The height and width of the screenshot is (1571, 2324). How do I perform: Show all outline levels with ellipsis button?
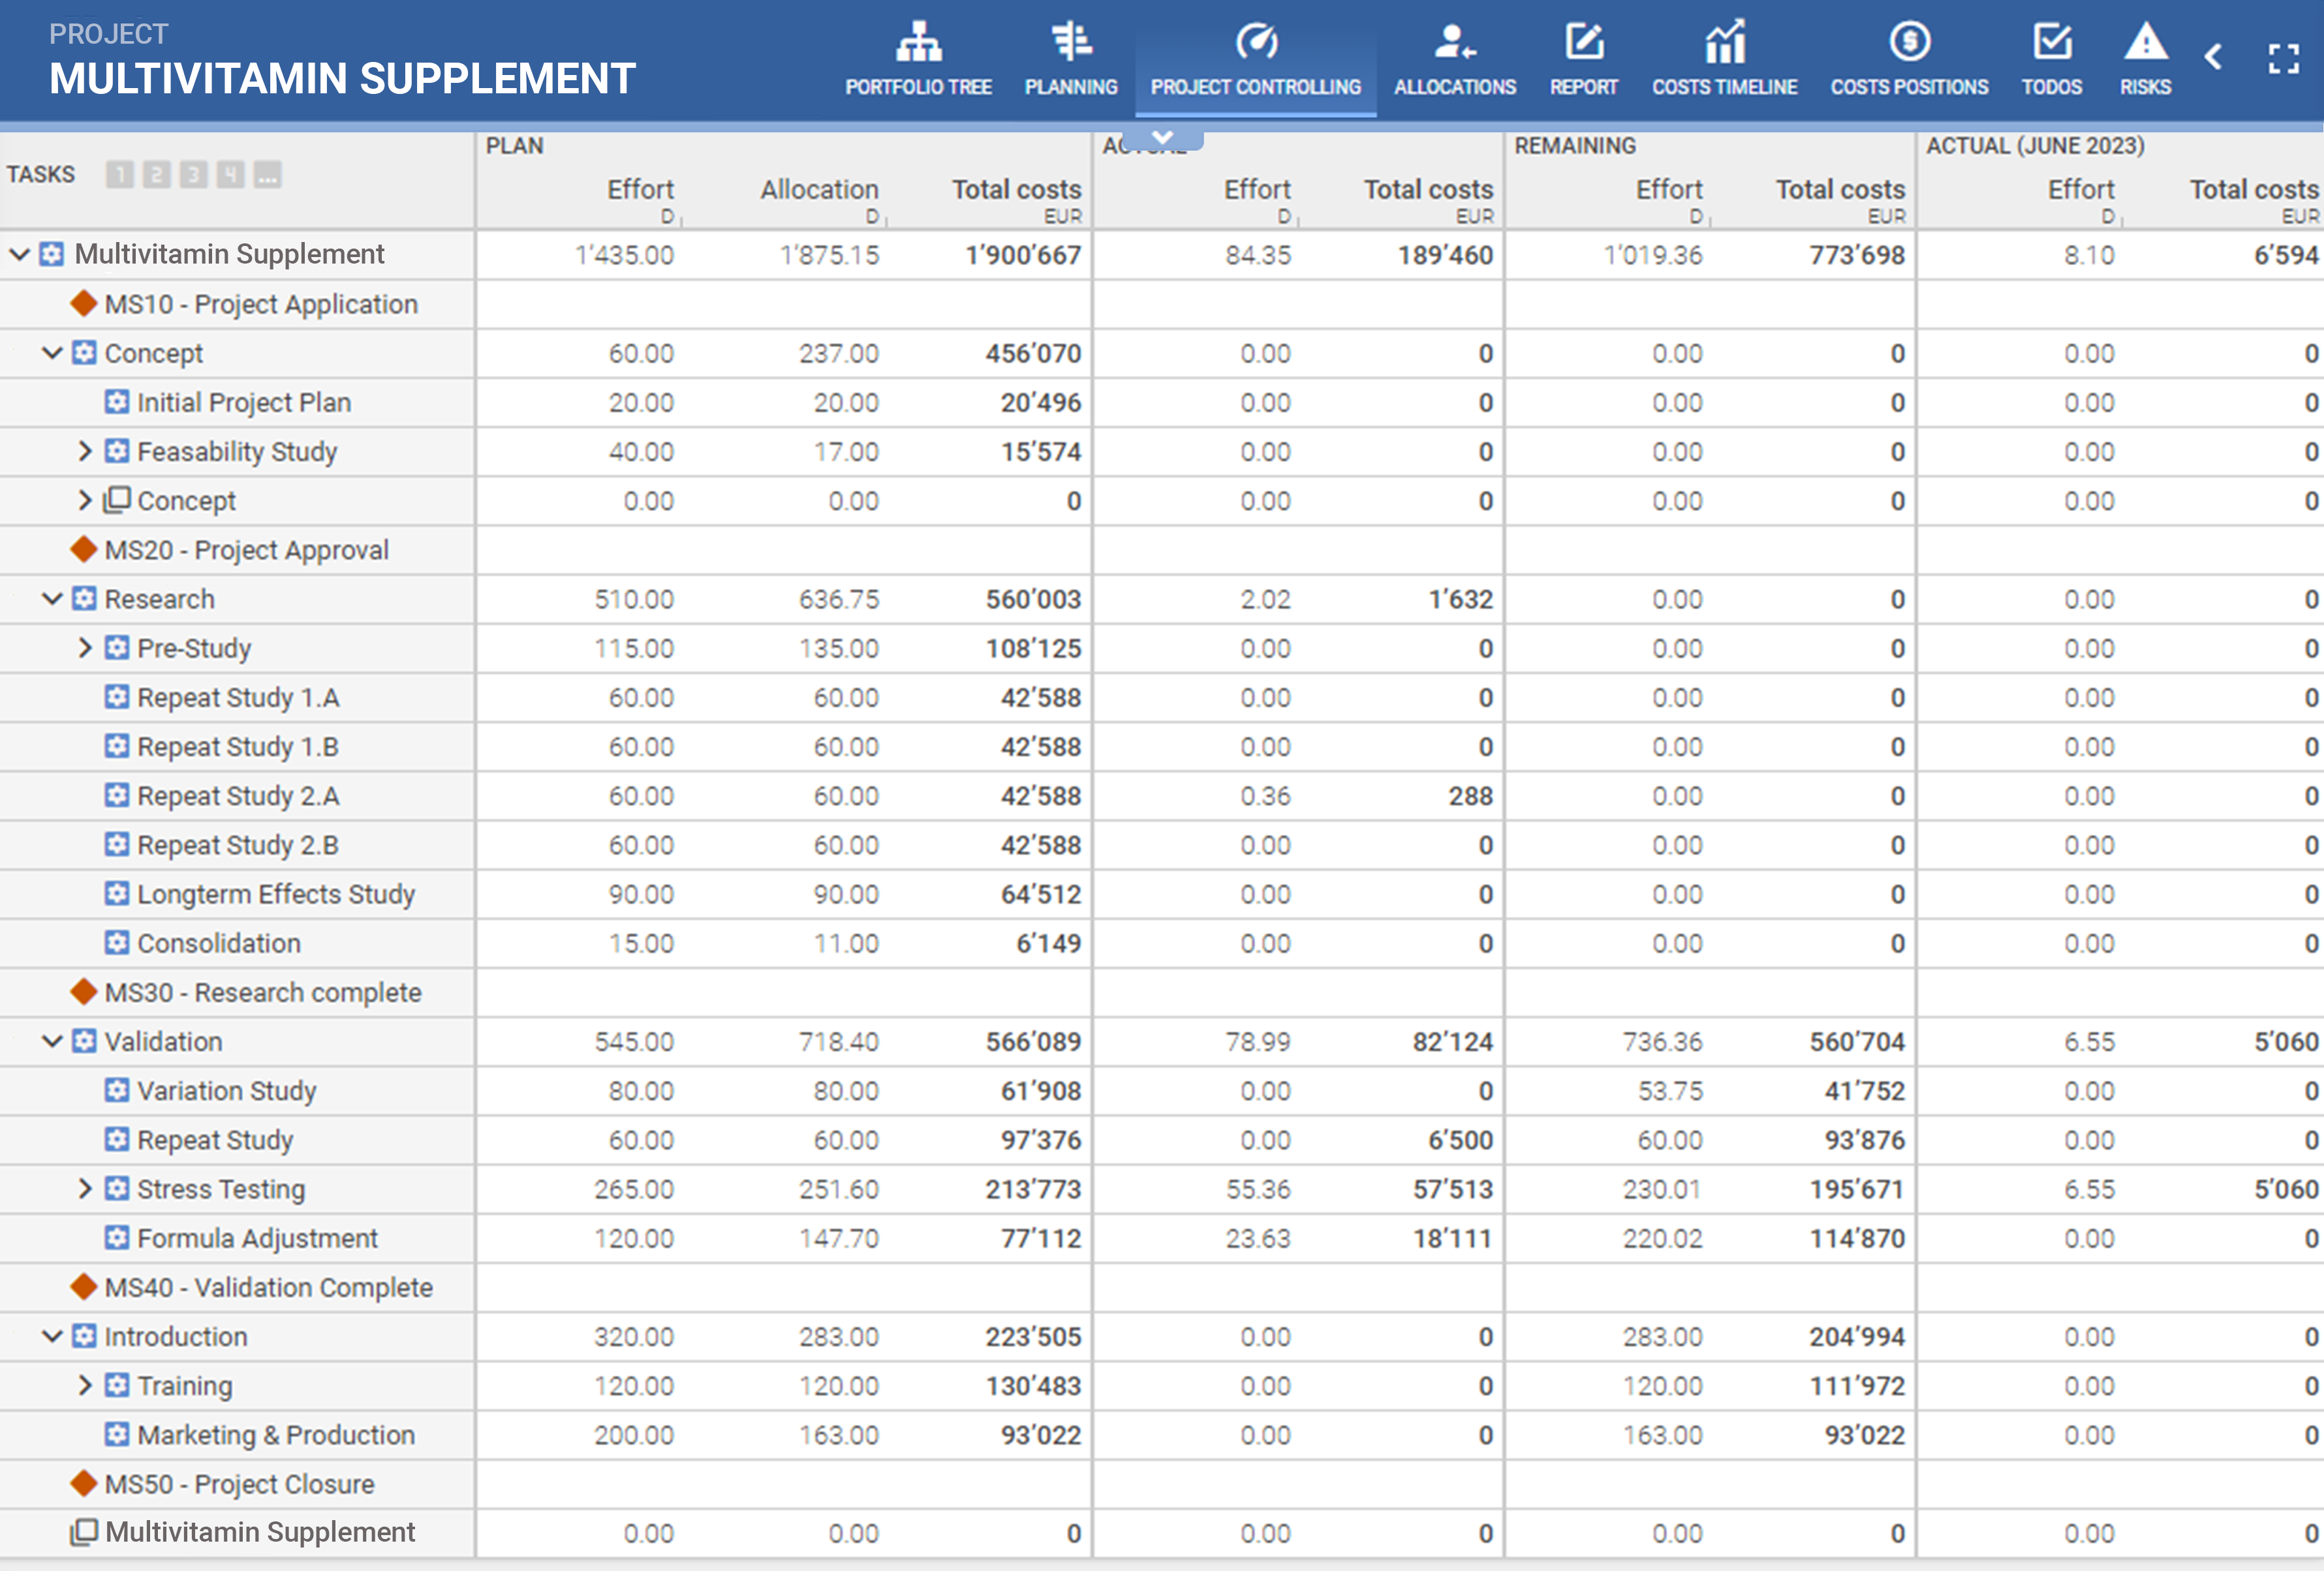click(267, 175)
